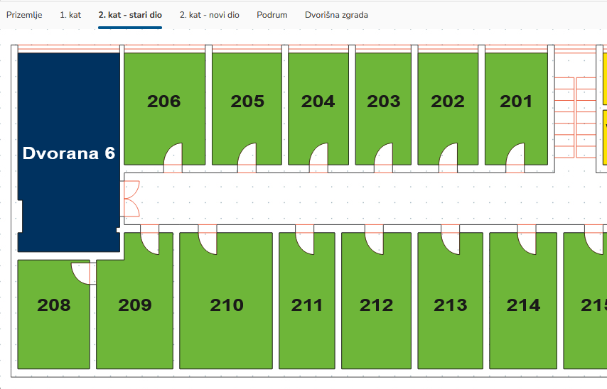Image resolution: width=607 pixels, height=389 pixels.
Task: Switch to 2. kat - novi dio tab
Action: click(x=209, y=15)
